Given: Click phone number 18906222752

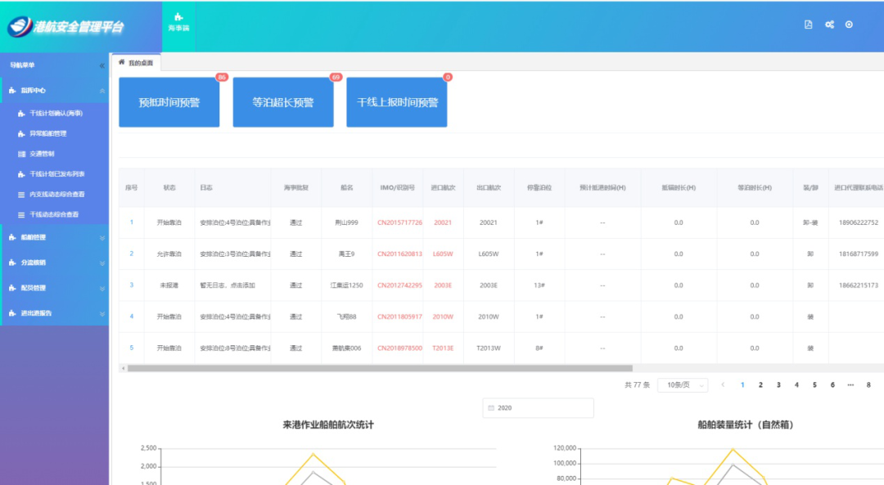Looking at the screenshot, I should pyautogui.click(x=858, y=222).
